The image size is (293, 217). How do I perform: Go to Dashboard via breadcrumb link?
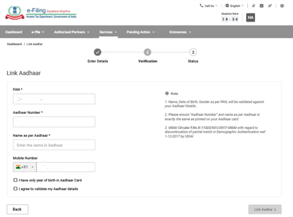click(14, 44)
